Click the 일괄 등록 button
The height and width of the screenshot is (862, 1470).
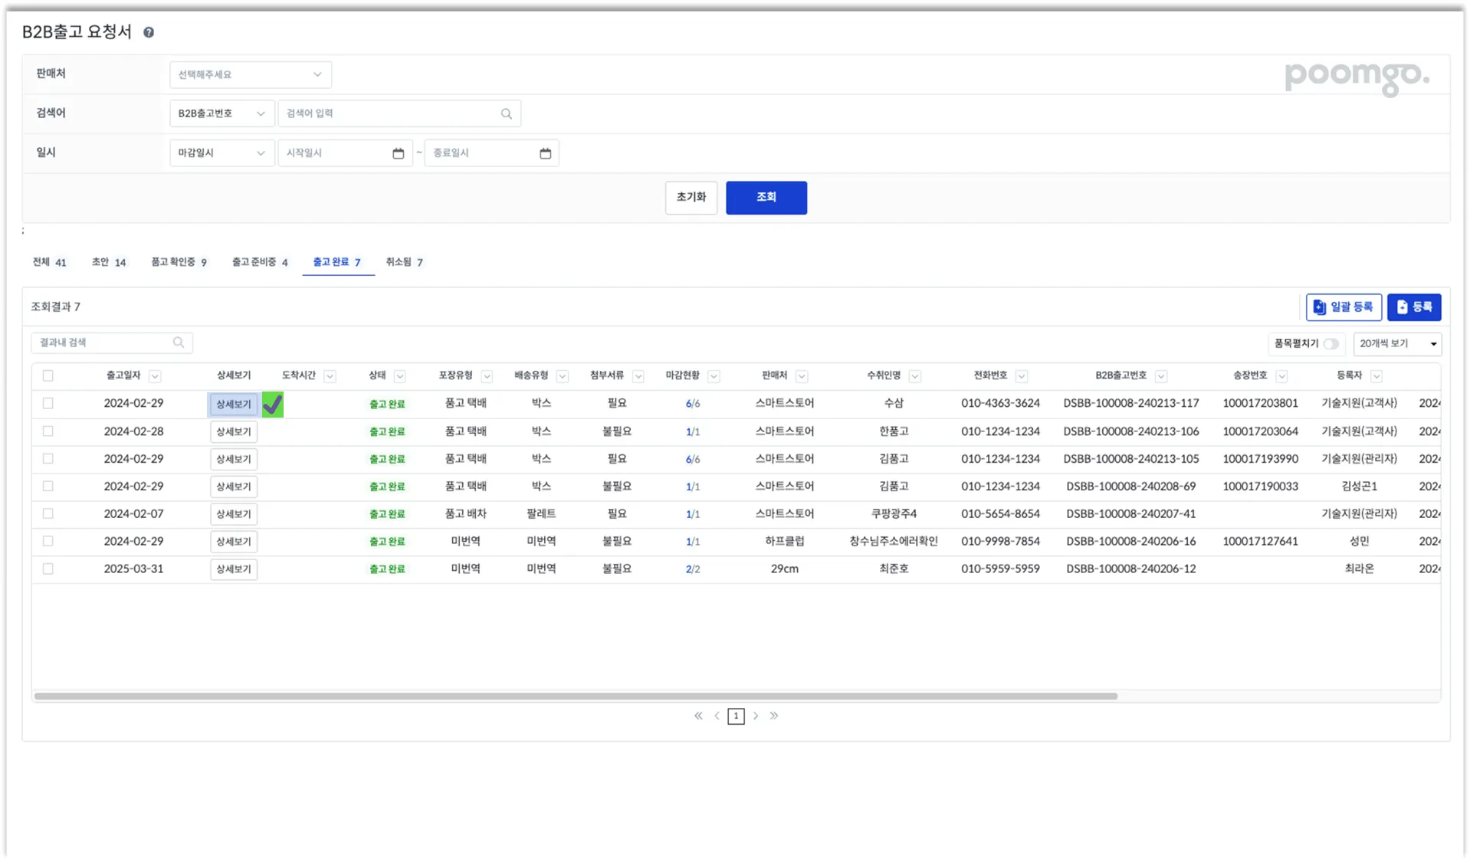[1344, 307]
